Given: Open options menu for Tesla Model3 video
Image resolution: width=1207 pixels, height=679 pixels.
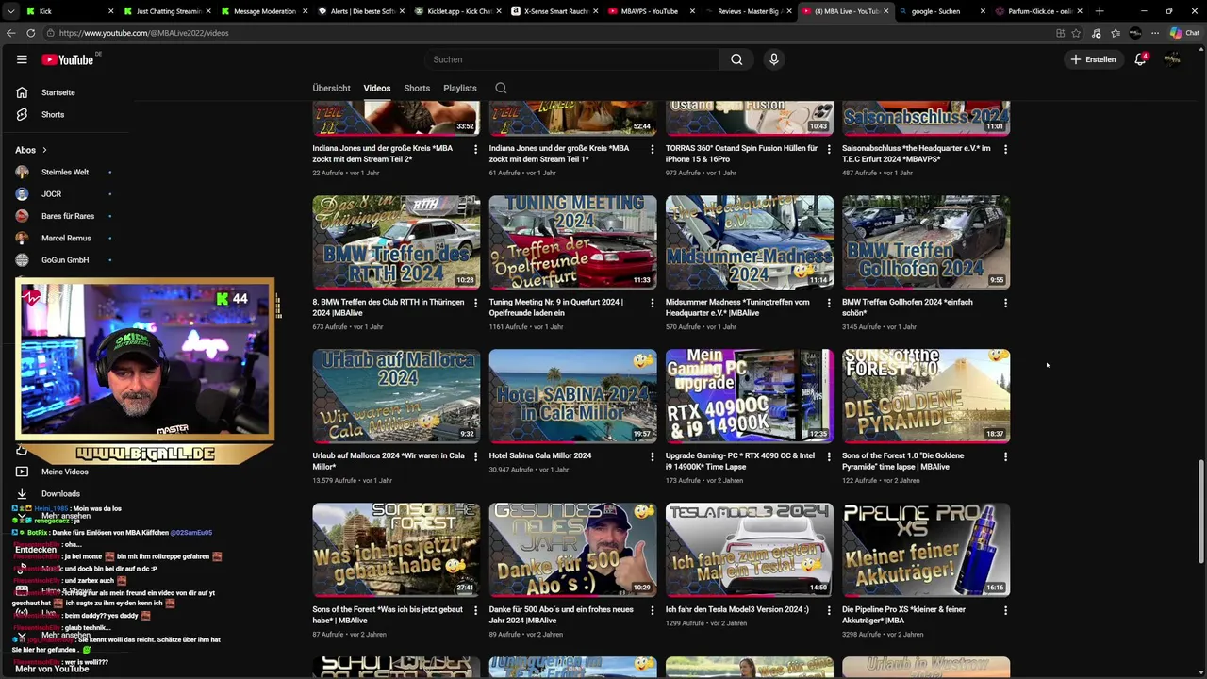Looking at the screenshot, I should click(829, 610).
